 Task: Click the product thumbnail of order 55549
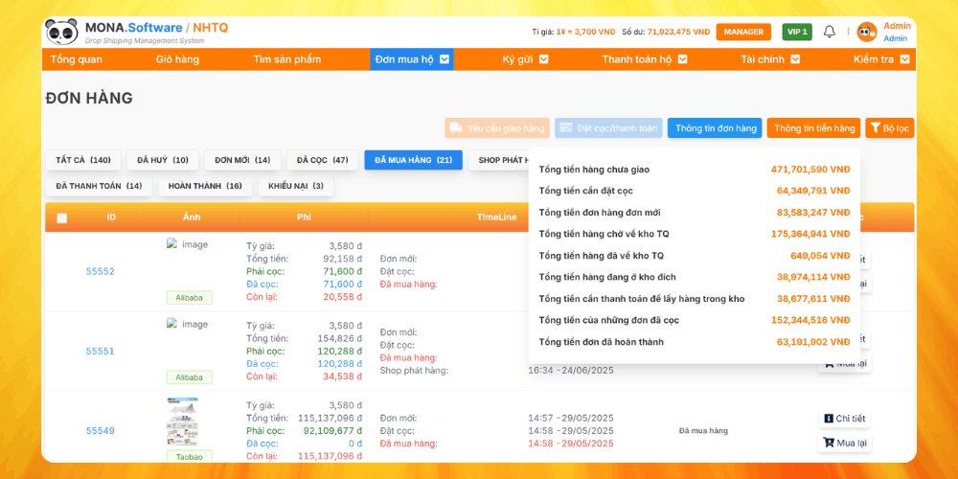coord(181,422)
